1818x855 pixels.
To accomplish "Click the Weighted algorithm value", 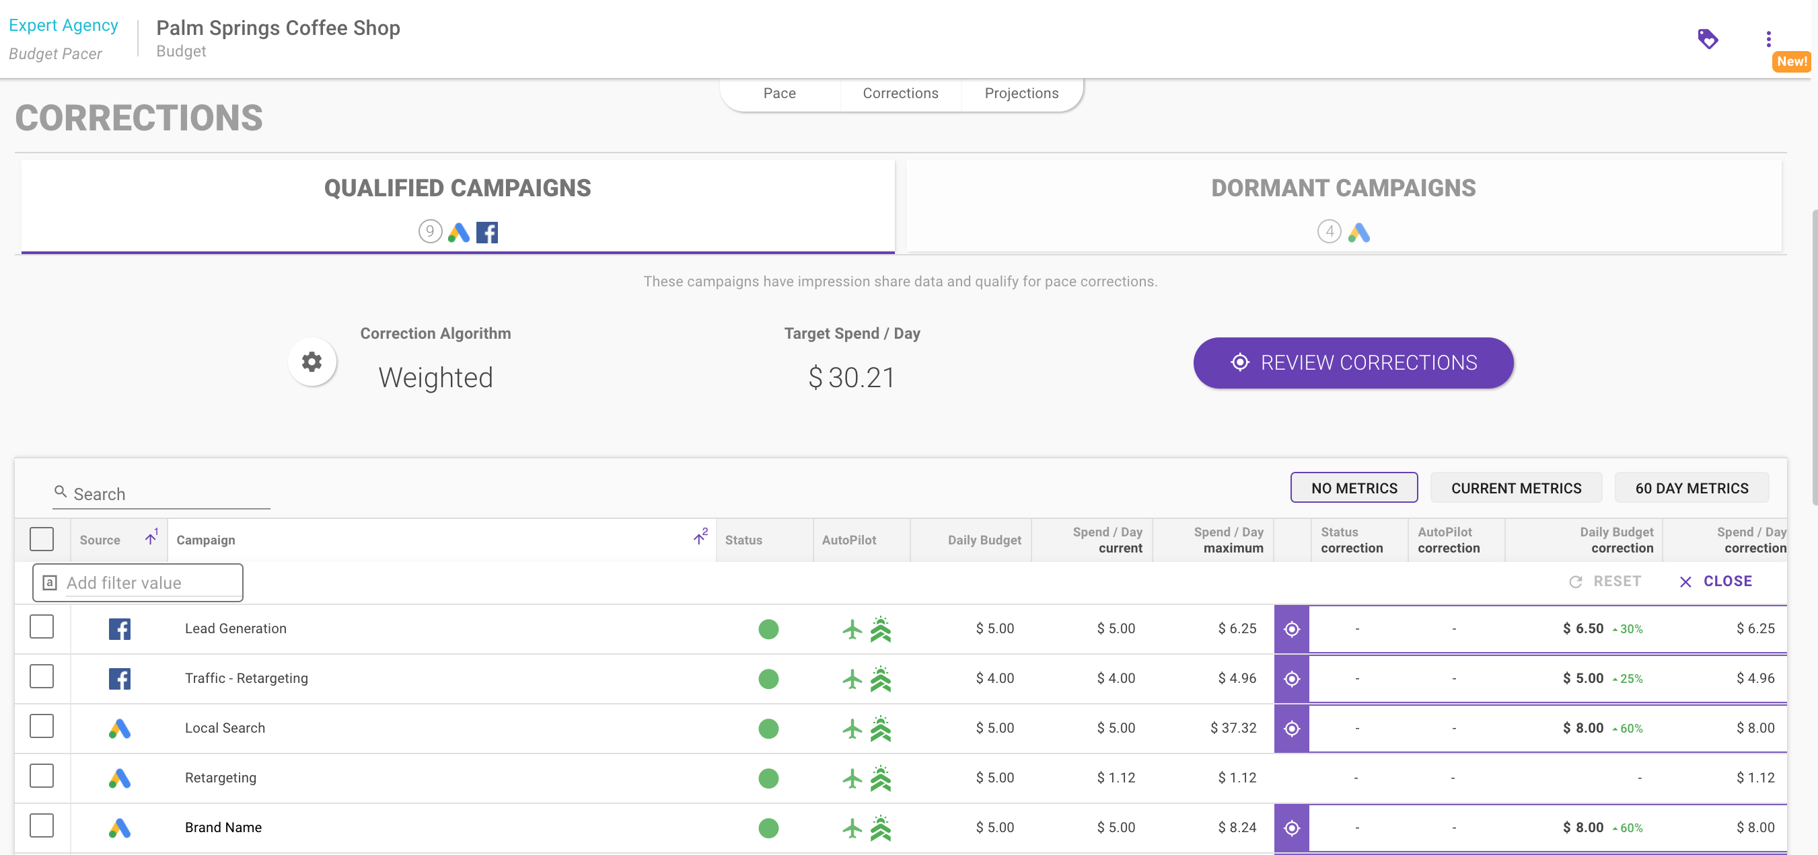I will (435, 378).
